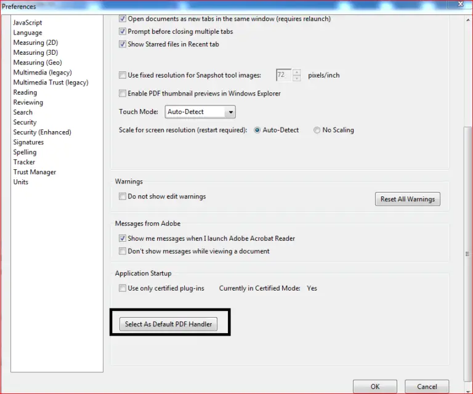Check Do not show edit warnings

(122, 196)
